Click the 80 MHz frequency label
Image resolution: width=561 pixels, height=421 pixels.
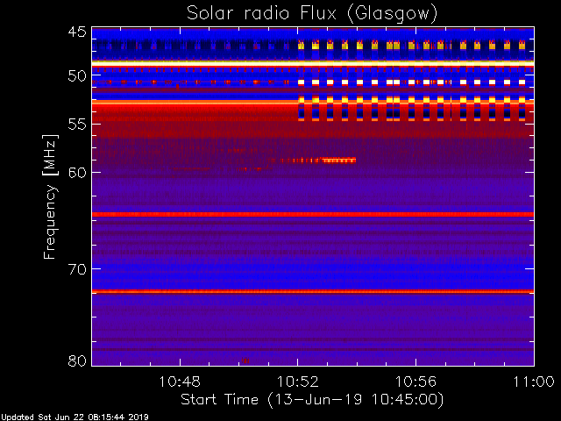pyautogui.click(x=77, y=360)
